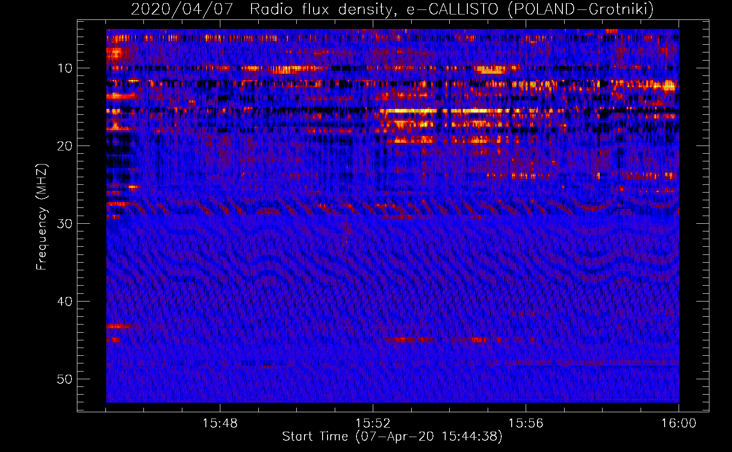Click the frequency tick label 20

[x=65, y=146]
